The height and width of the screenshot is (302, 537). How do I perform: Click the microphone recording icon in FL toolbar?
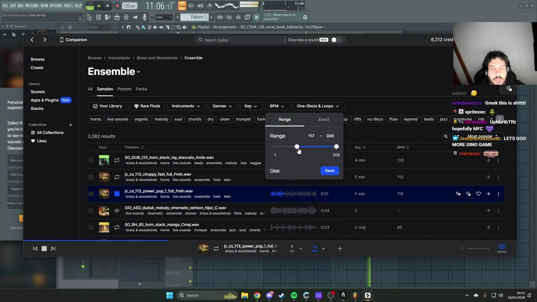tap(144, 17)
